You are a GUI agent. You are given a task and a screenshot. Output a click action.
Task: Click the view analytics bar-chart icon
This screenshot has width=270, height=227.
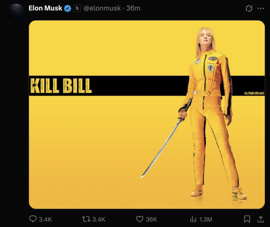[x=193, y=219]
